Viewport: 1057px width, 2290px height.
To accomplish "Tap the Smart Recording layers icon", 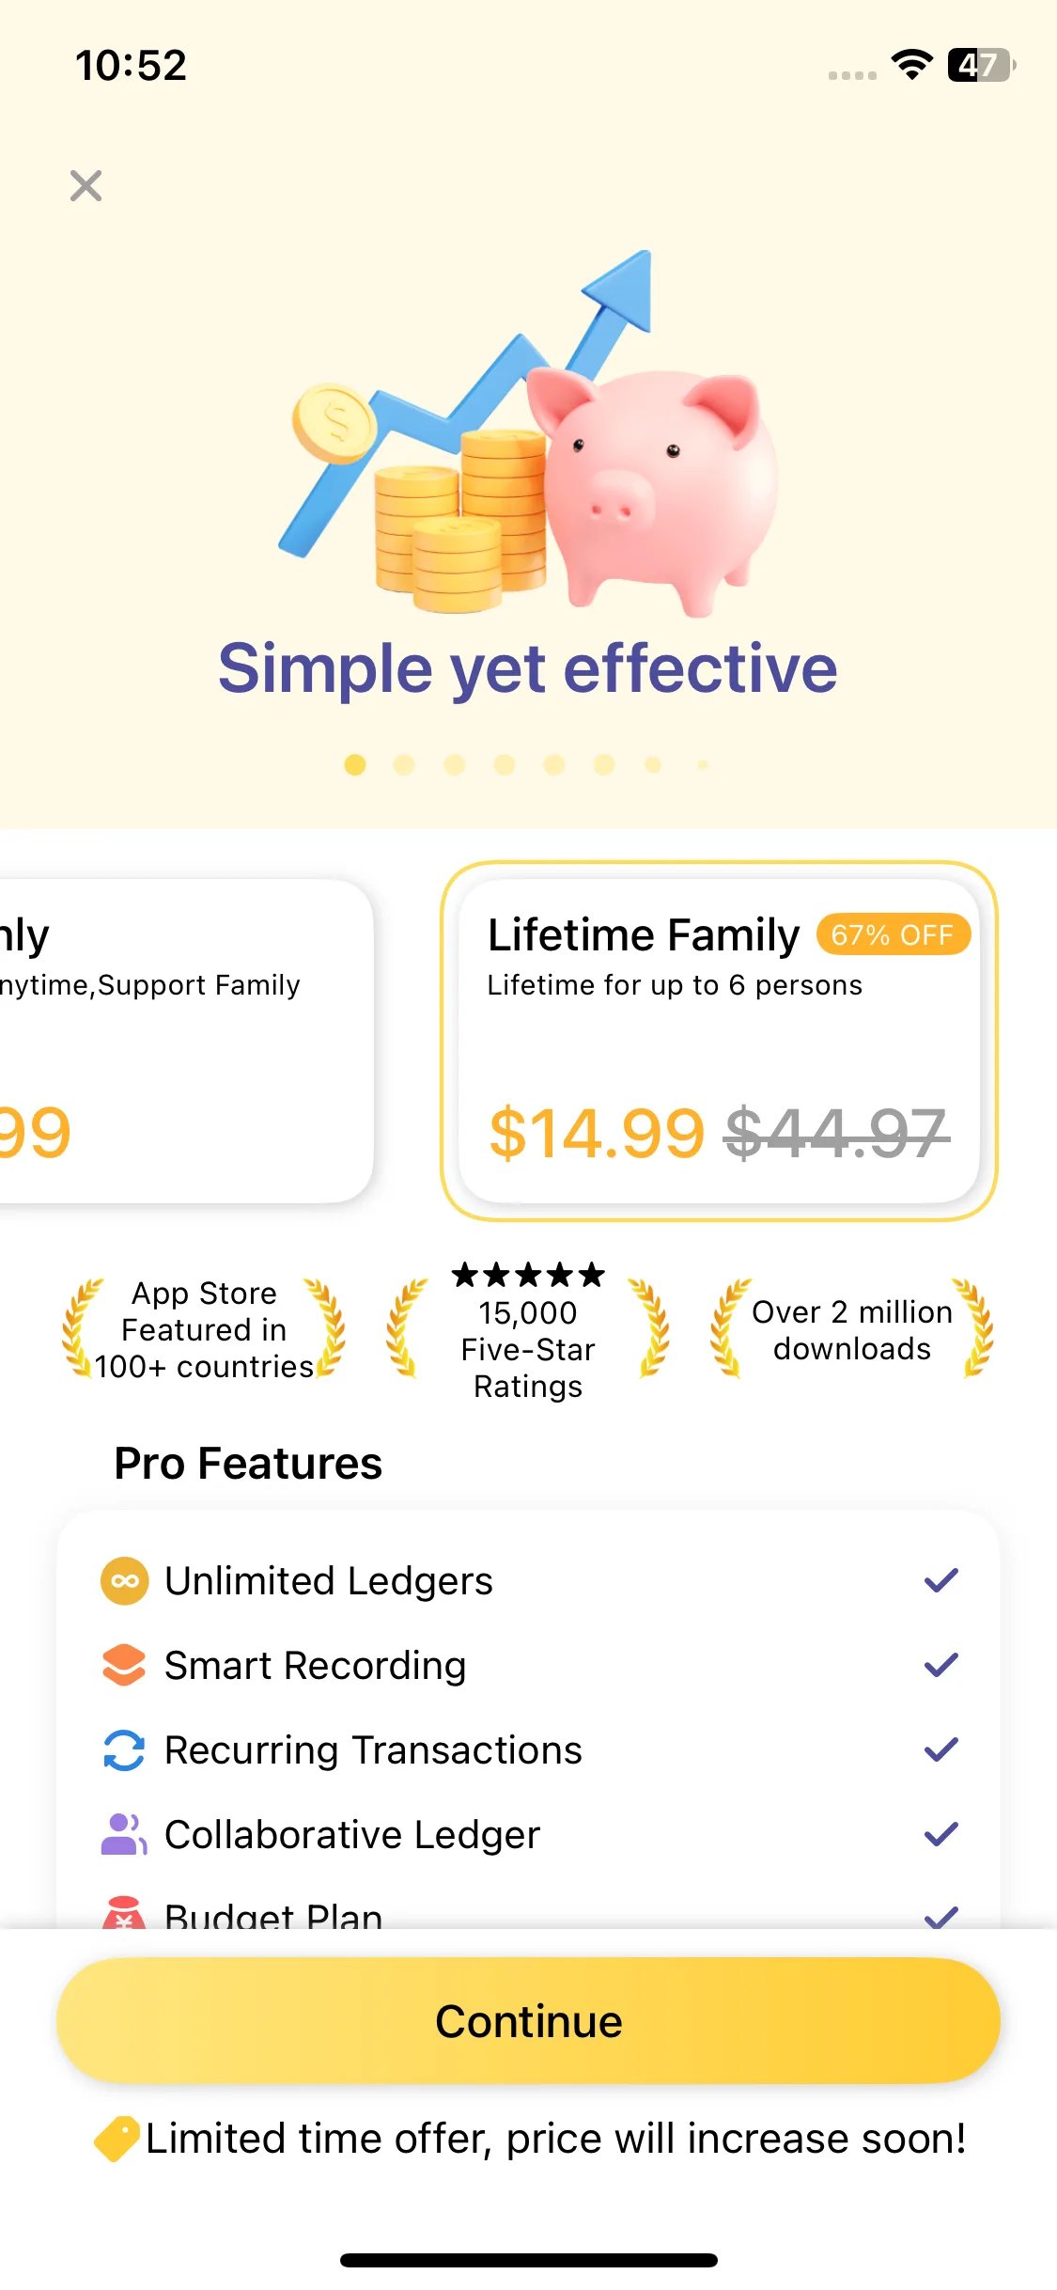I will 124,1666.
